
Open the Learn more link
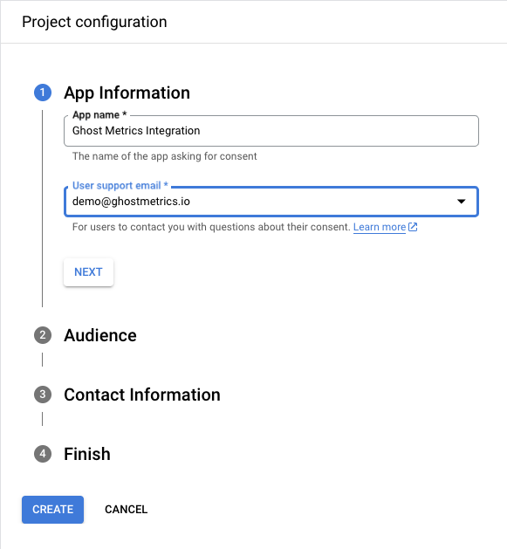pyautogui.click(x=380, y=227)
